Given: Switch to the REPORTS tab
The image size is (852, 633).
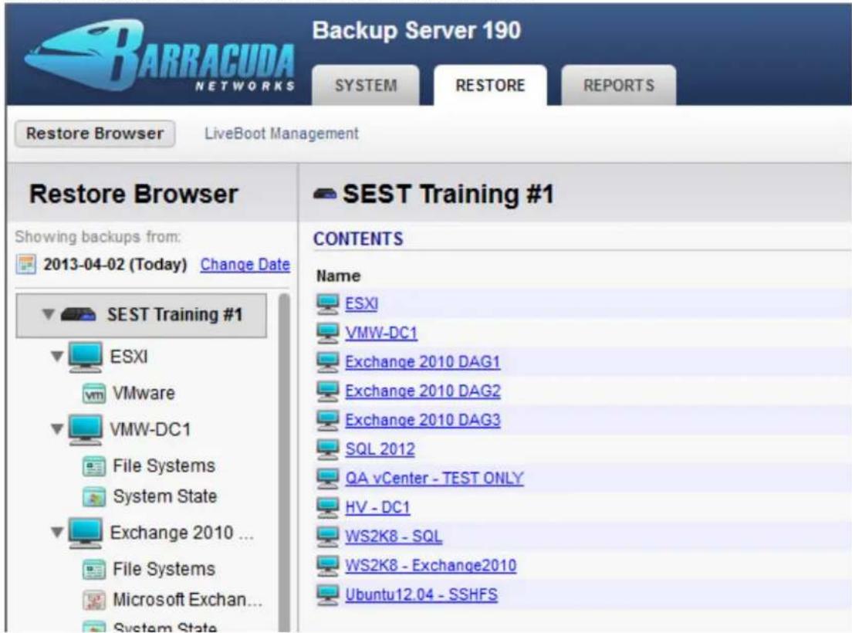Looking at the screenshot, I should [619, 86].
